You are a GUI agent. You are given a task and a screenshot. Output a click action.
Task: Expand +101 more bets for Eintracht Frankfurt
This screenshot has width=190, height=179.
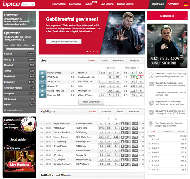[142, 132]
